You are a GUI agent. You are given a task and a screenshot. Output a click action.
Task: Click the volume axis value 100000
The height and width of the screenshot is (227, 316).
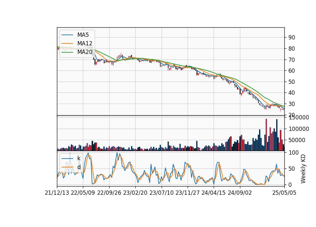pos(299,129)
